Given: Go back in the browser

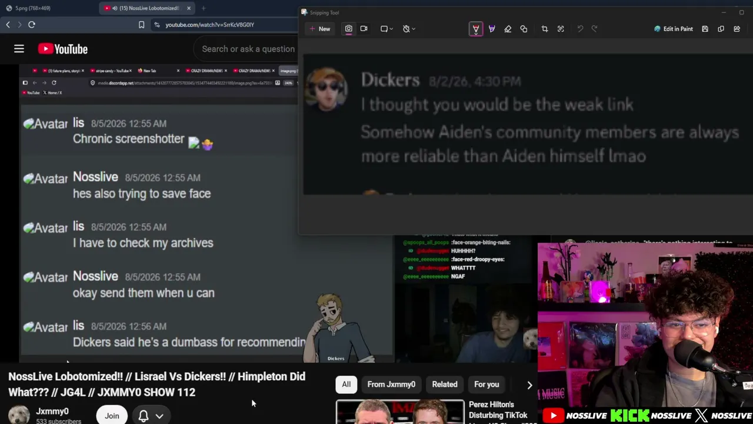Looking at the screenshot, I should (8, 25).
